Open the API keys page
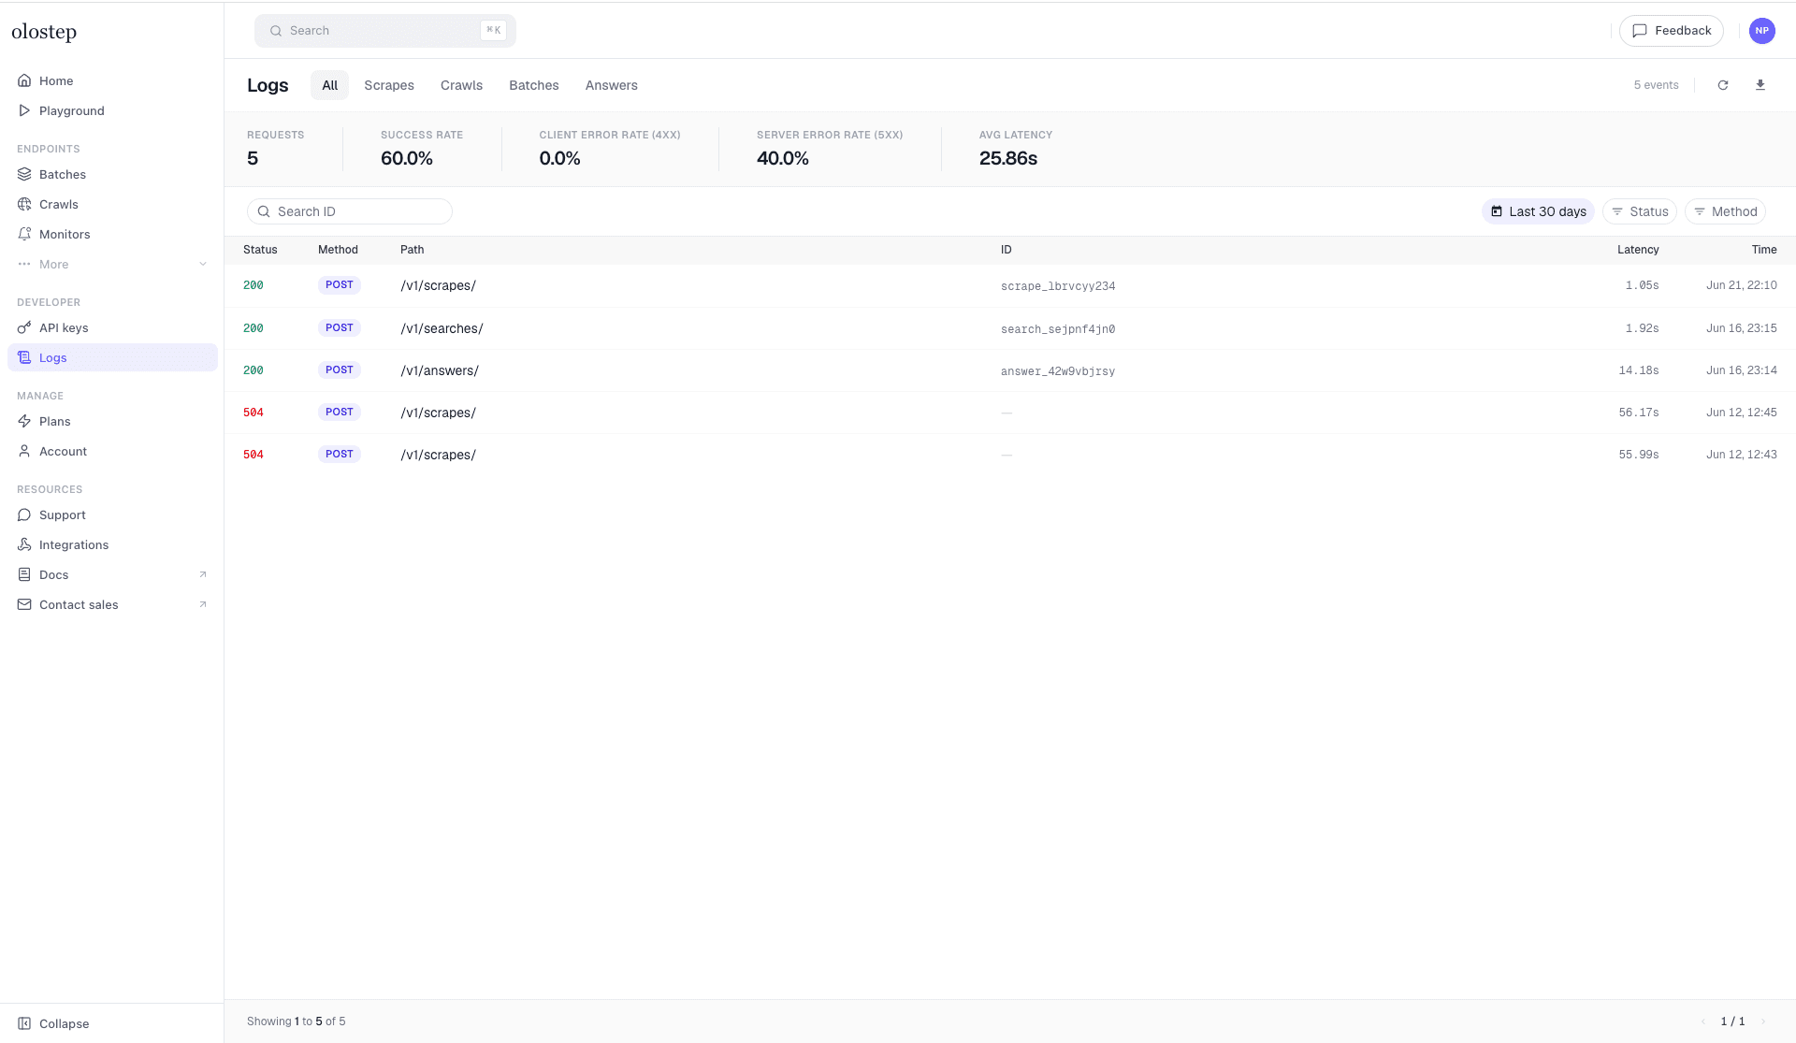1796x1043 pixels. tap(112, 327)
